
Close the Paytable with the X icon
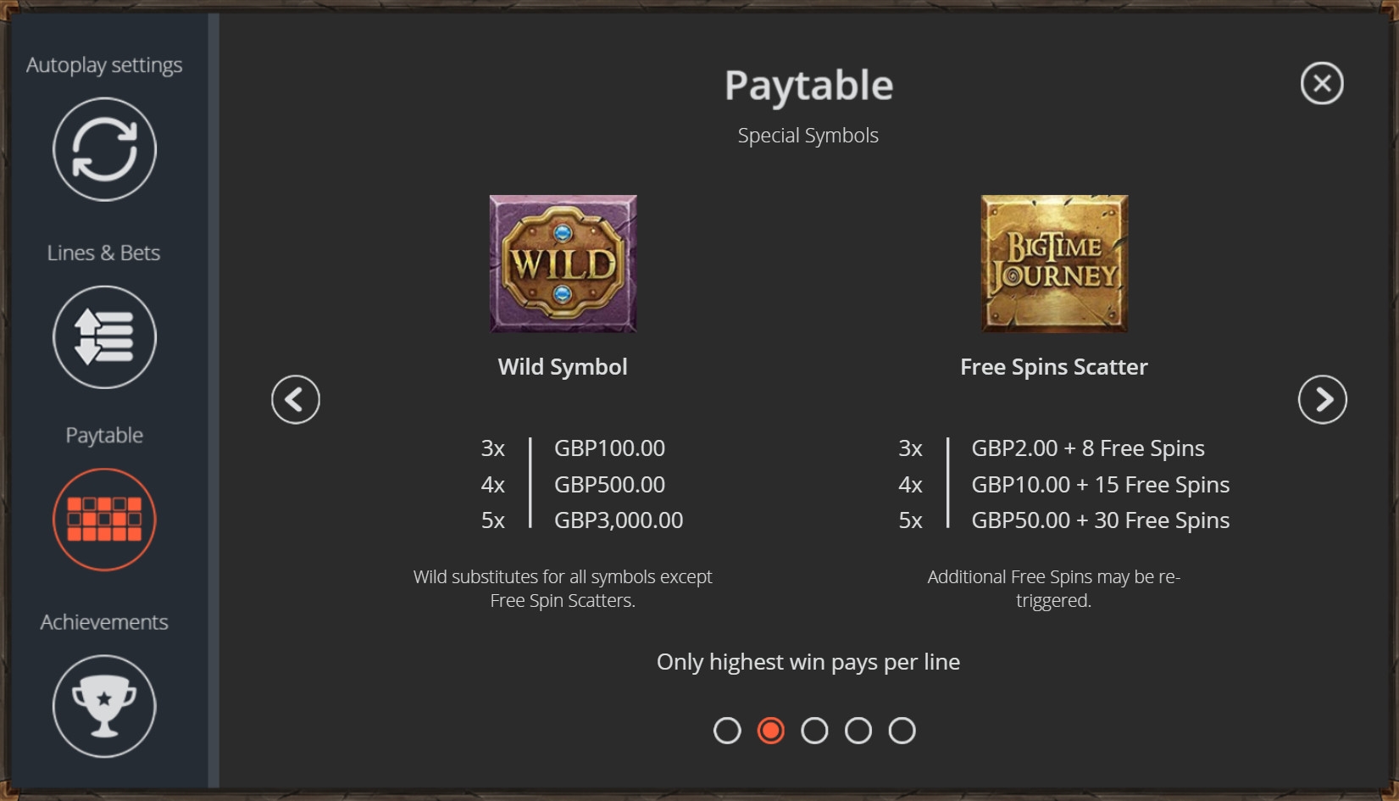[x=1322, y=83]
